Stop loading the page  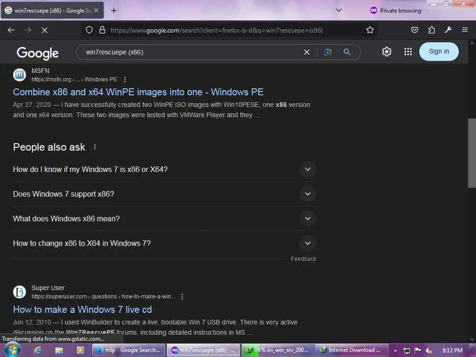[45, 30]
